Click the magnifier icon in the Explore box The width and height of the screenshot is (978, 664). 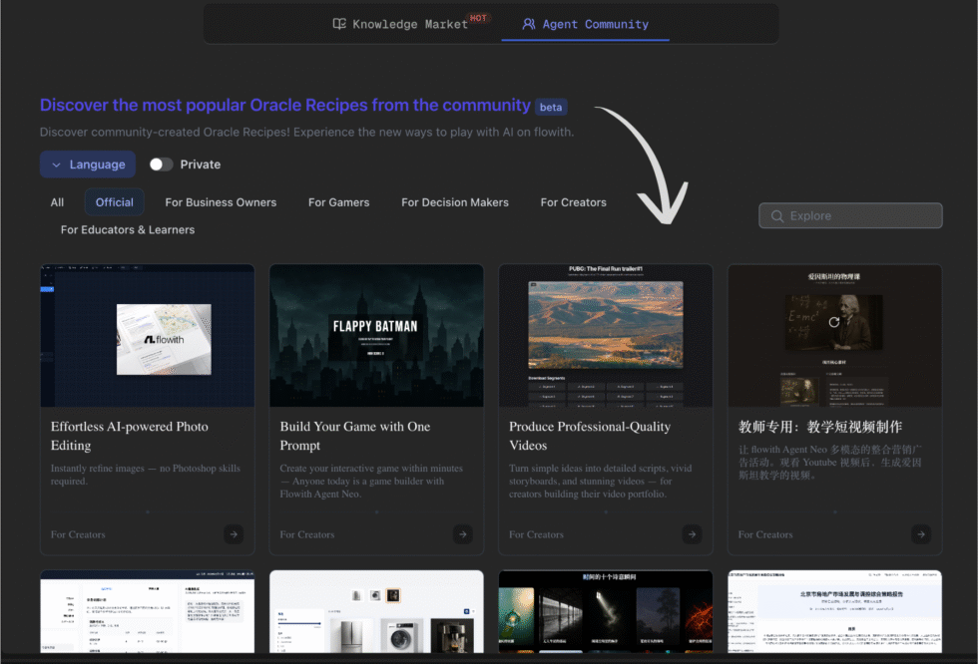(x=776, y=215)
